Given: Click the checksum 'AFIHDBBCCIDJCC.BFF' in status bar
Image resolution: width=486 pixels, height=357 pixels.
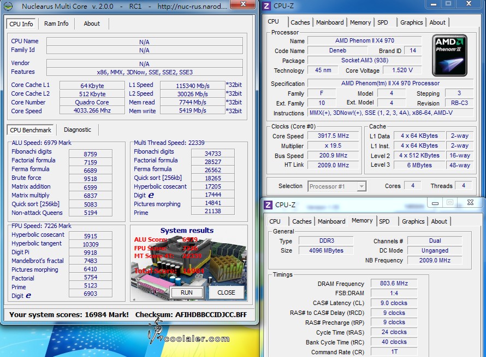Looking at the screenshot, I should [x=211, y=315].
